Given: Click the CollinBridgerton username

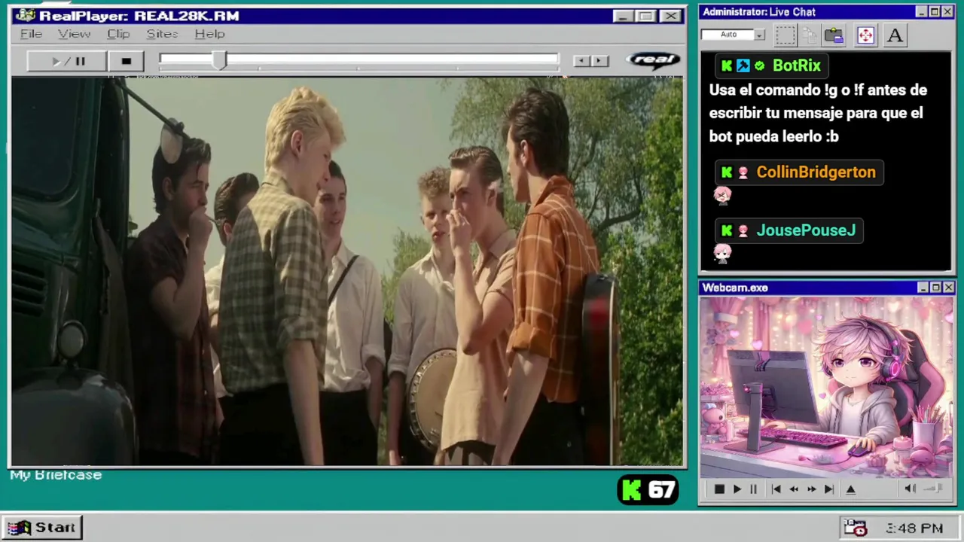Looking at the screenshot, I should pyautogui.click(x=816, y=172).
